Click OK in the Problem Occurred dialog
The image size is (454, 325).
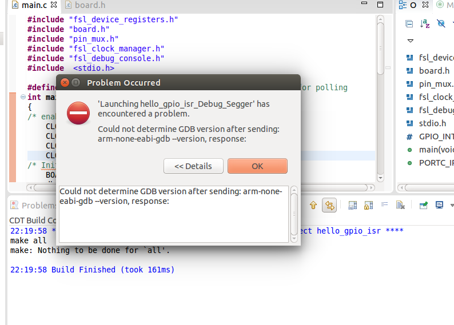pos(257,166)
